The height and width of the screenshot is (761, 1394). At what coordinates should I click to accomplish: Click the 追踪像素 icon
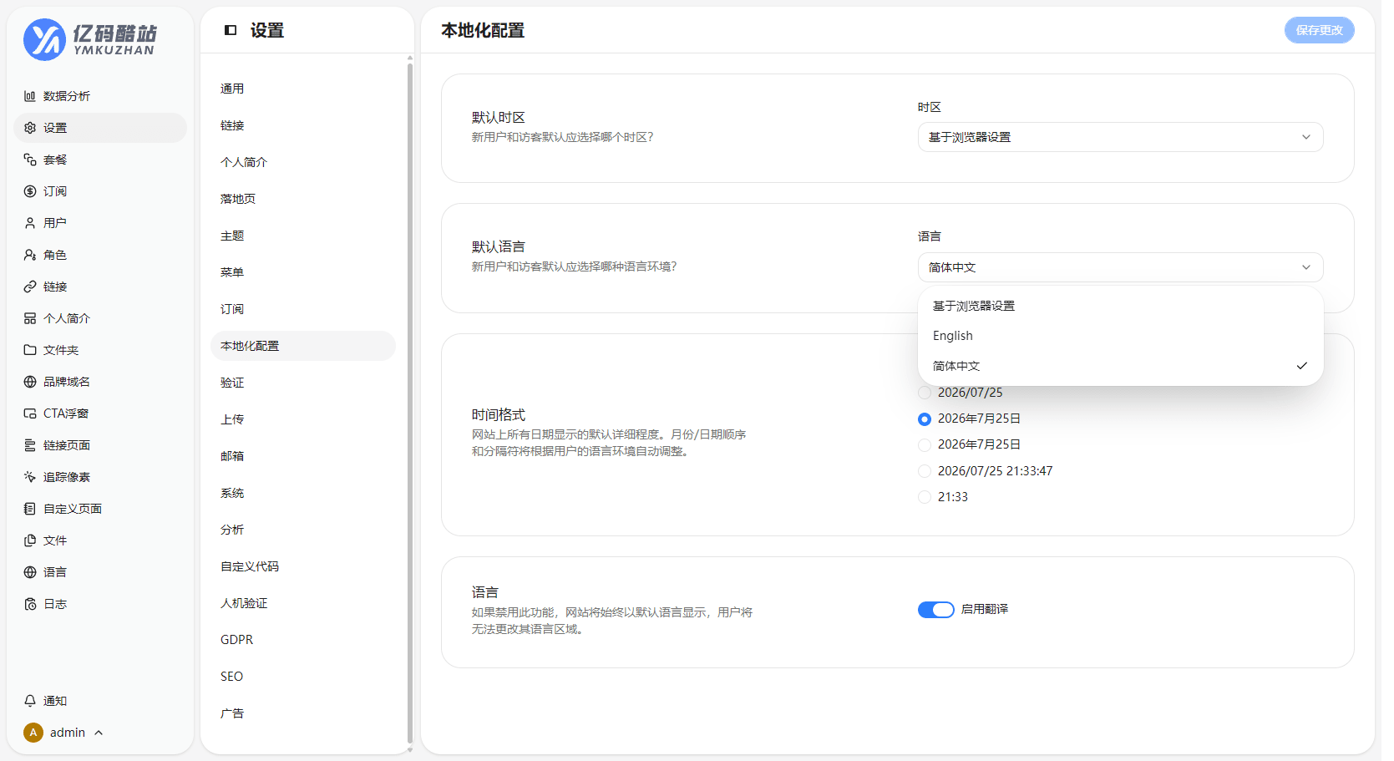pos(30,477)
